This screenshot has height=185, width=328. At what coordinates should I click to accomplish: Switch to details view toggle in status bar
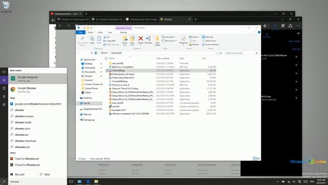coord(255,159)
